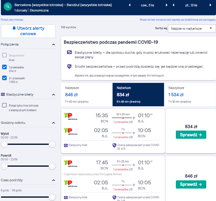This screenshot has height=201, width=216.
Task: Click the 1 przesiadka LIS label of the 15:35 flight
Action: point(123,122)
